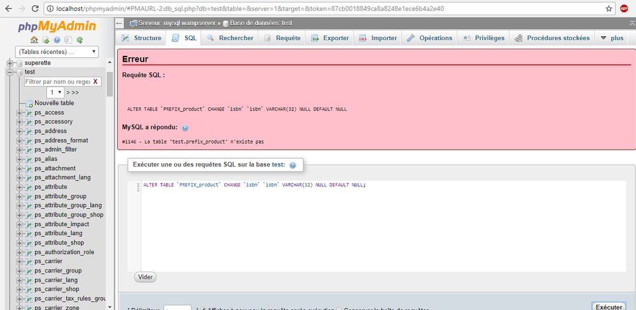Viewport: 636px width, 310px height.
Task: Click the ps_attribute_lang table icon
Action: coord(29,234)
